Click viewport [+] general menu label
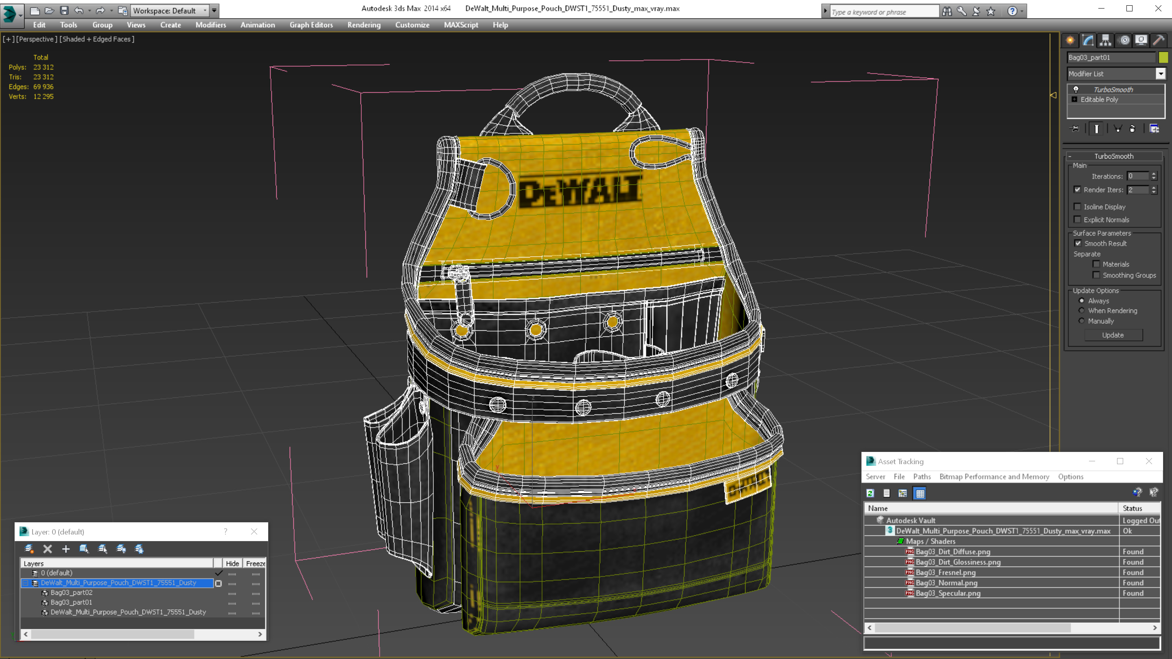 (x=8, y=39)
